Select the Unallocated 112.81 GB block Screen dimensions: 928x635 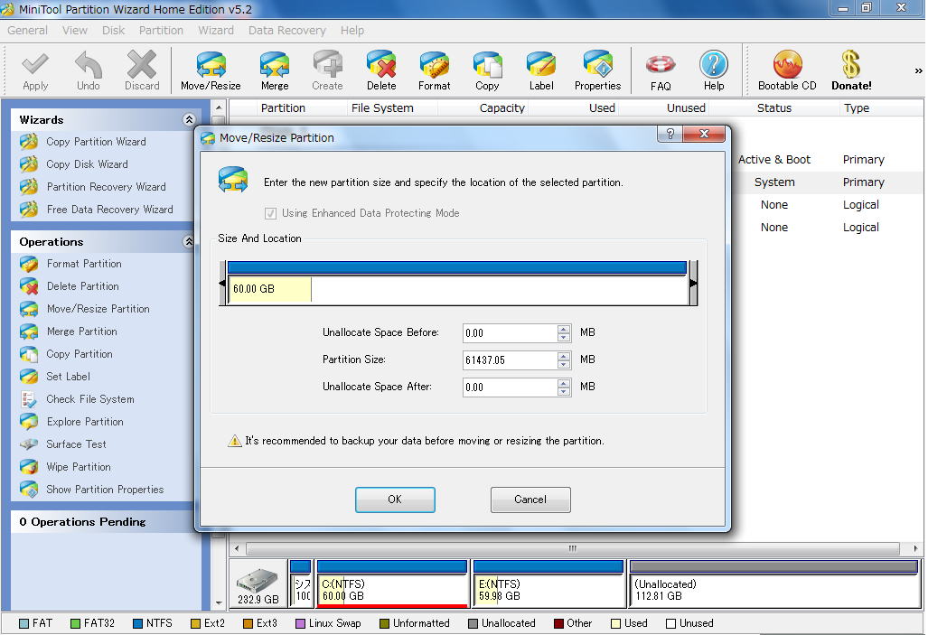pos(774,584)
